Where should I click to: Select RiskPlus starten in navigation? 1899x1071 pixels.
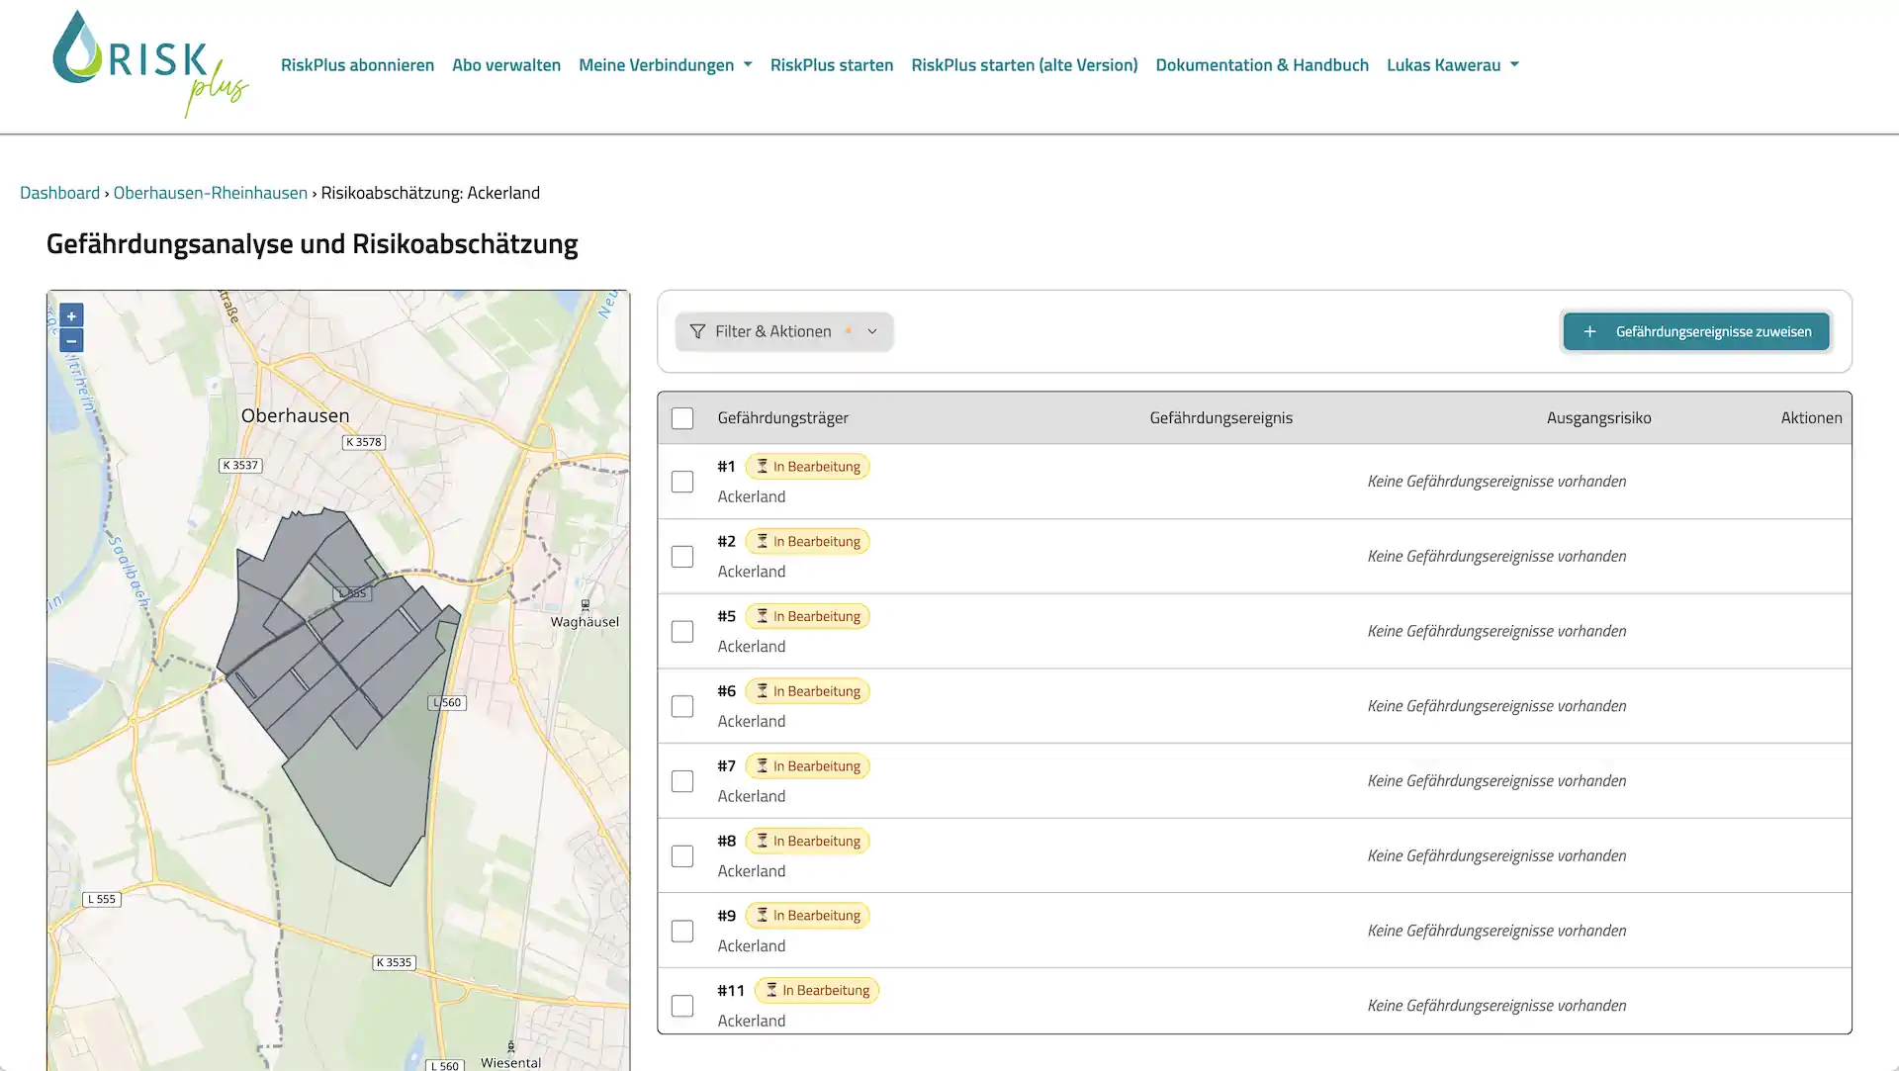[x=832, y=65]
